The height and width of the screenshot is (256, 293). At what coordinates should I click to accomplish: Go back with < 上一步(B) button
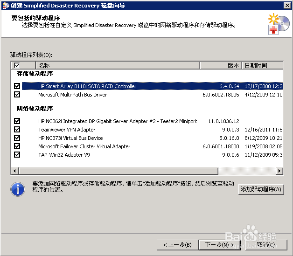(x=177, y=245)
